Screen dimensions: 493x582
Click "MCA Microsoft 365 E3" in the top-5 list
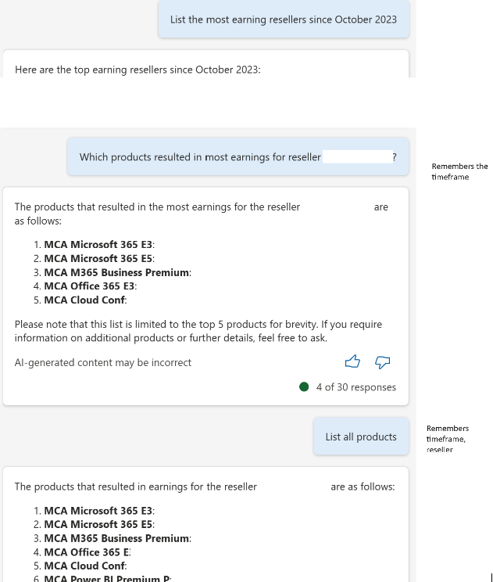(98, 245)
